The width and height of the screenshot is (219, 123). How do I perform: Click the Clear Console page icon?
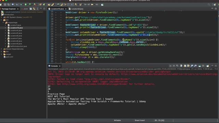point(181,66)
